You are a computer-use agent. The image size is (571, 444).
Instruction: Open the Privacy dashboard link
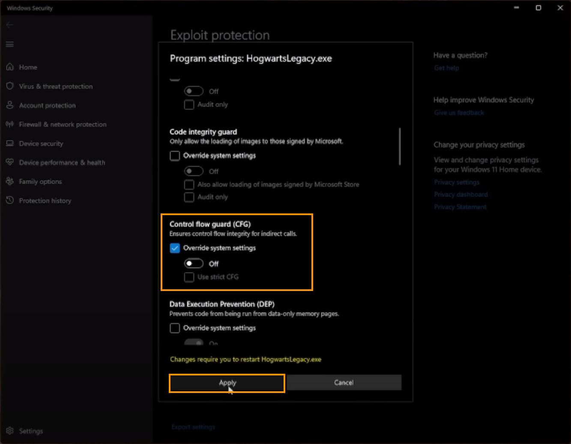[x=461, y=195]
